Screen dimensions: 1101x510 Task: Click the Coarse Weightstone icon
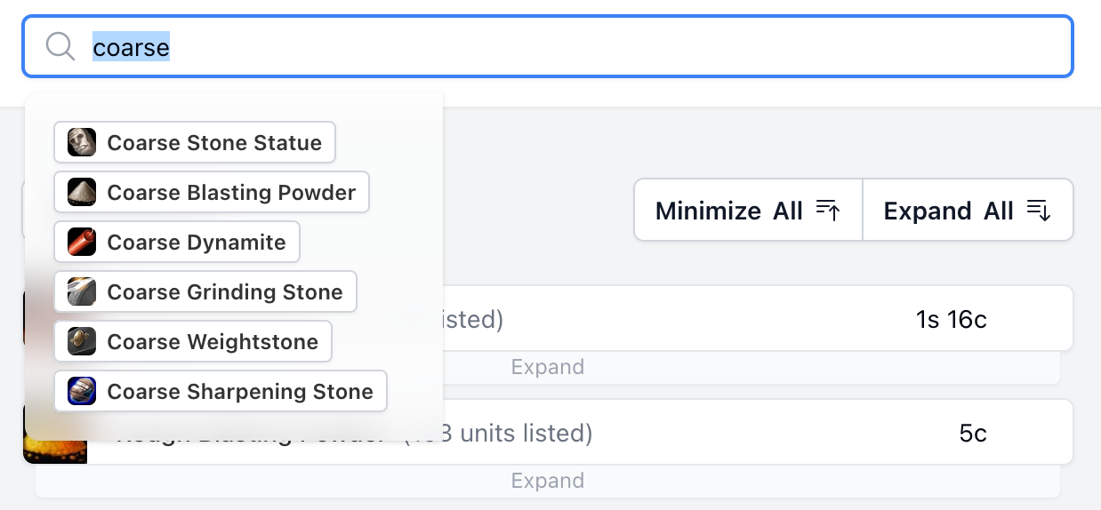82,341
